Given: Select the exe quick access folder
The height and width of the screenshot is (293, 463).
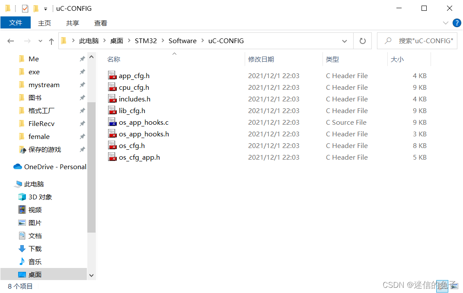Looking at the screenshot, I should pos(34,72).
